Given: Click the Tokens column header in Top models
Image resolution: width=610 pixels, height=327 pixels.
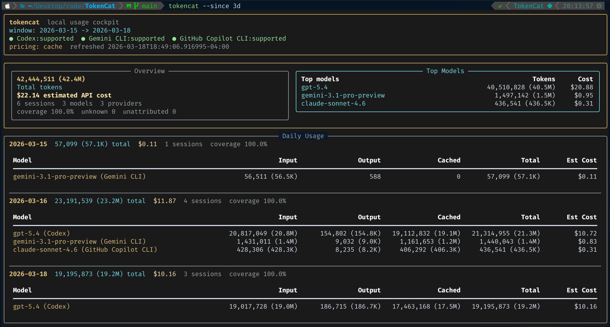Looking at the screenshot, I should point(544,79).
